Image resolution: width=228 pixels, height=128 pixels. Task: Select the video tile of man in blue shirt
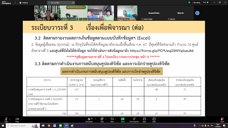tap(127, 13)
